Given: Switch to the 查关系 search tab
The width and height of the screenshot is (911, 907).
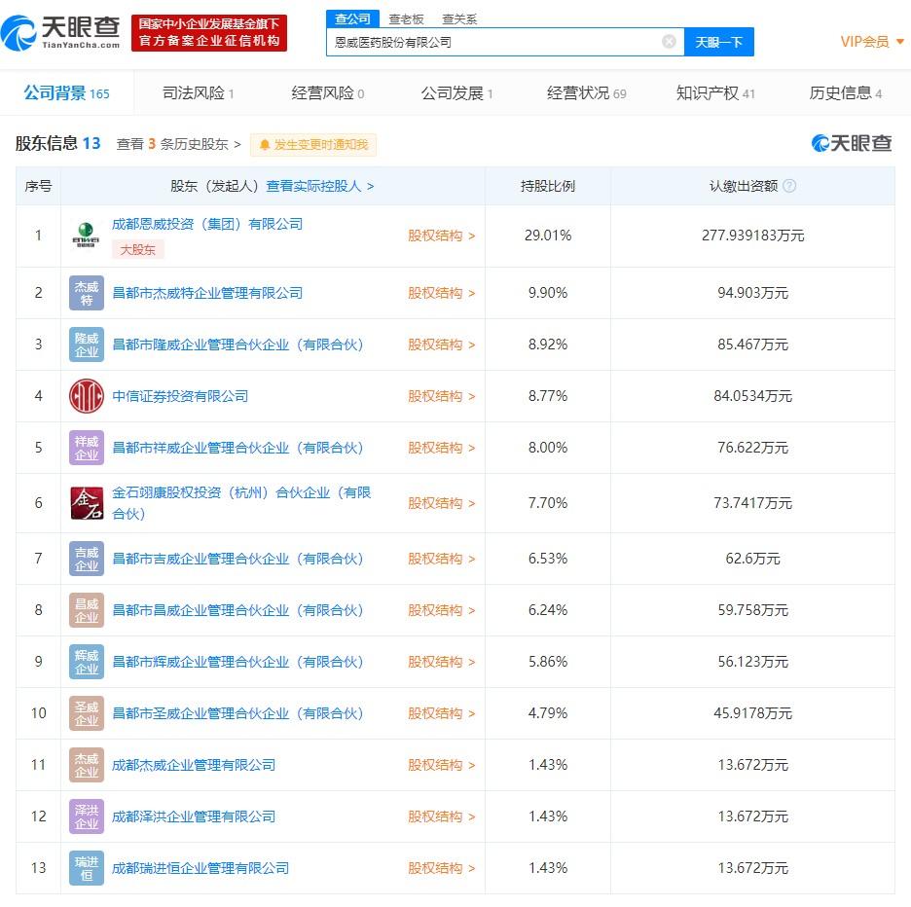Looking at the screenshot, I should click(x=459, y=19).
